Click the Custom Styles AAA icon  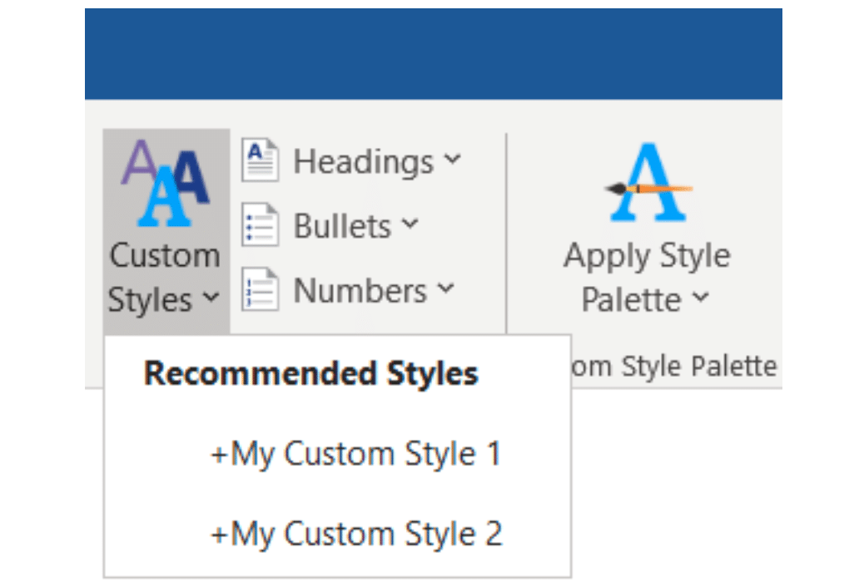(x=164, y=183)
